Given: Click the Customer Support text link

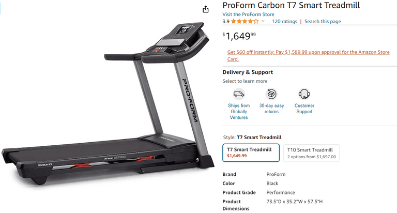Looking at the screenshot, I should 304,109.
